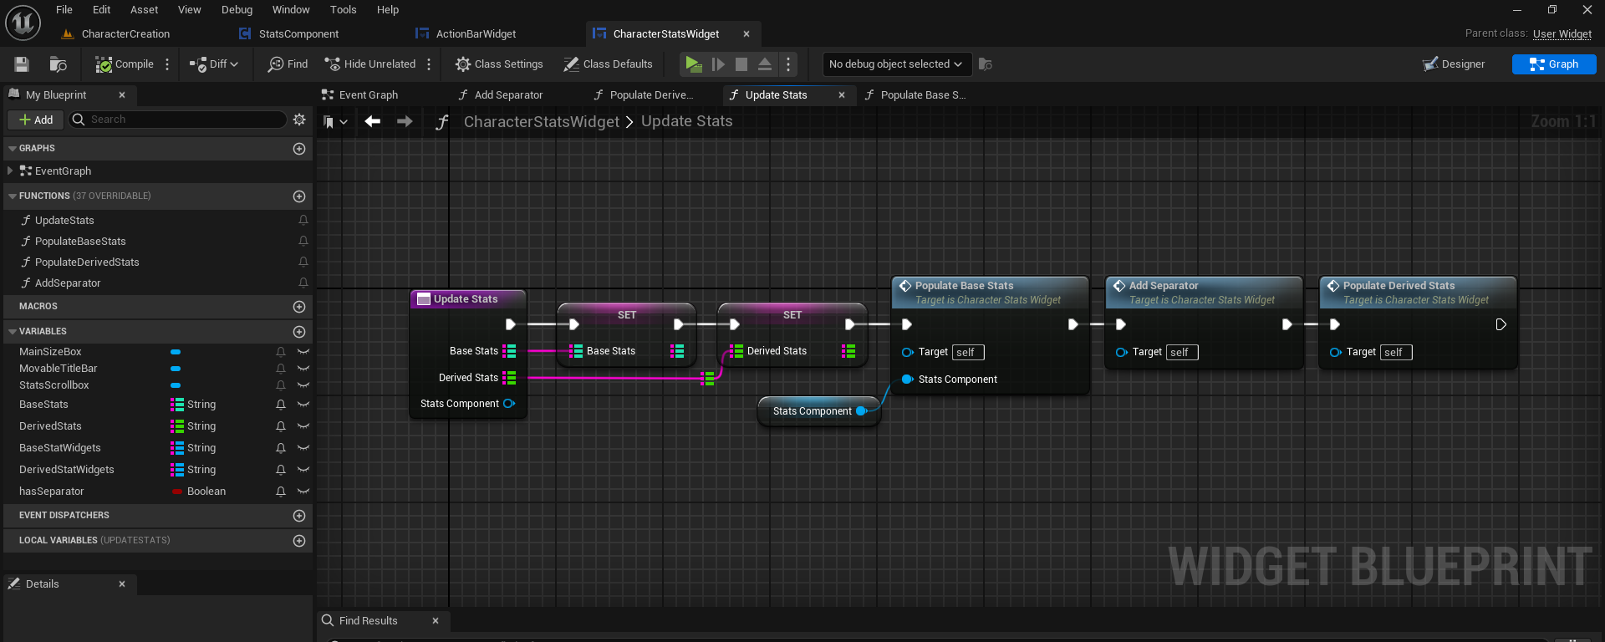Viewport: 1605px width, 642px height.
Task: Click the BaseStats variable type color pill
Action: (x=177, y=405)
